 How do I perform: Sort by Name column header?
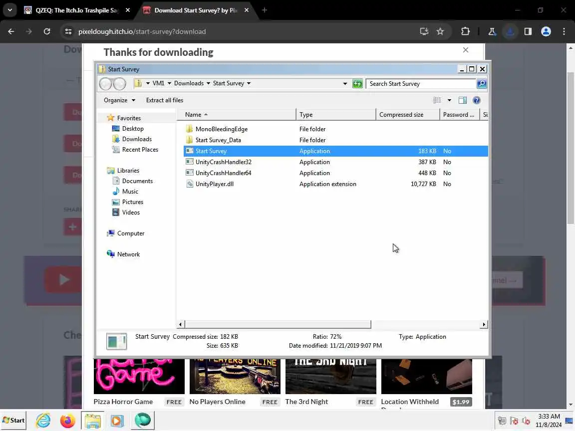tap(236, 115)
